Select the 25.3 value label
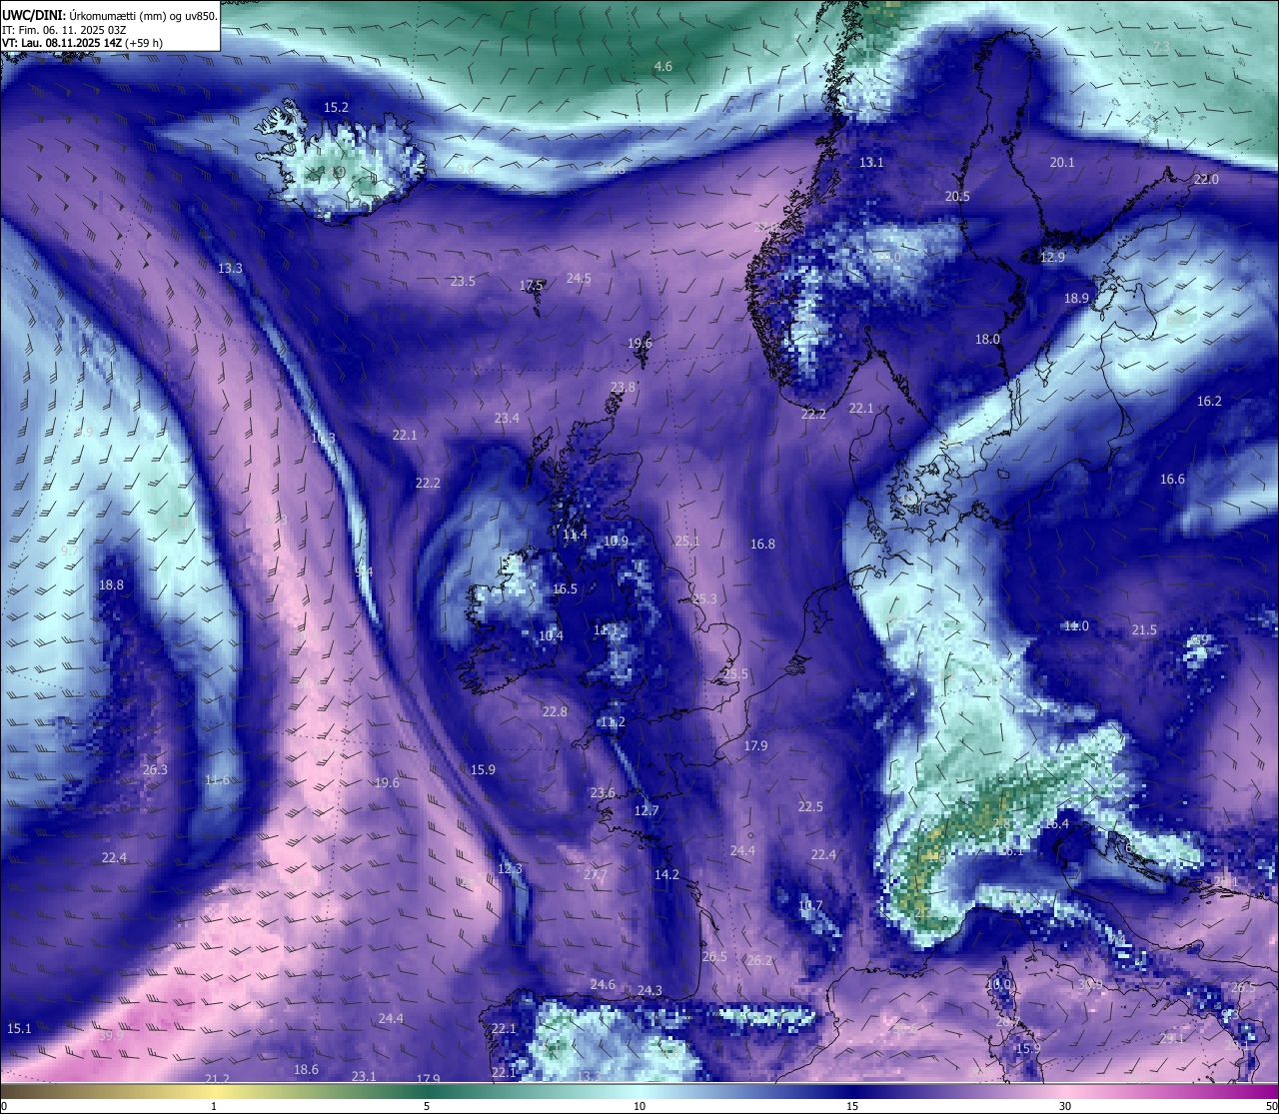Viewport: 1279px width, 1114px height. pyautogui.click(x=704, y=598)
